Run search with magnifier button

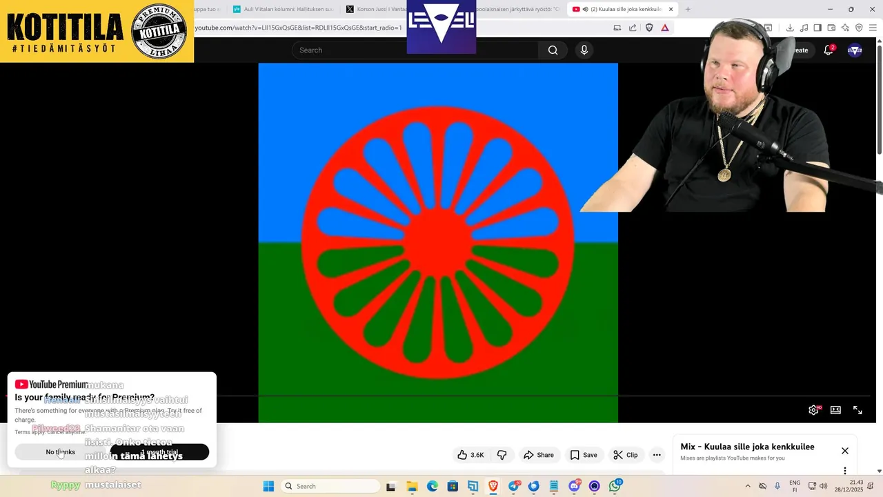click(x=553, y=50)
